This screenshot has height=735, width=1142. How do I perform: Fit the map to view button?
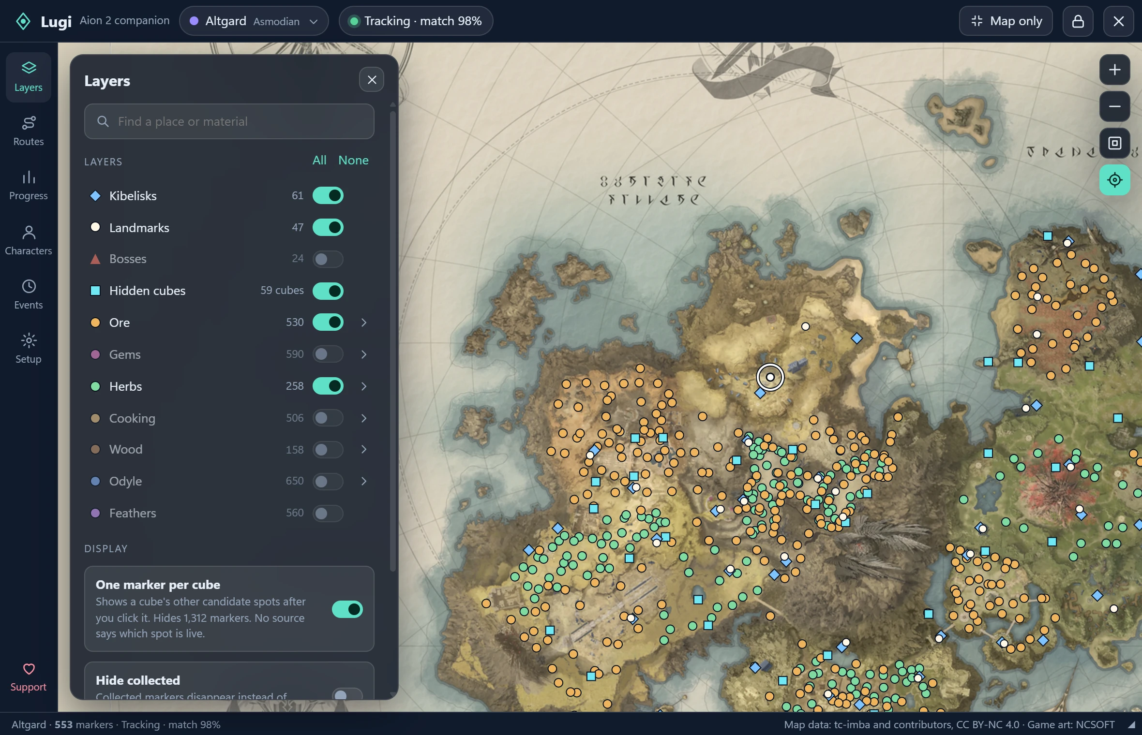point(1115,143)
